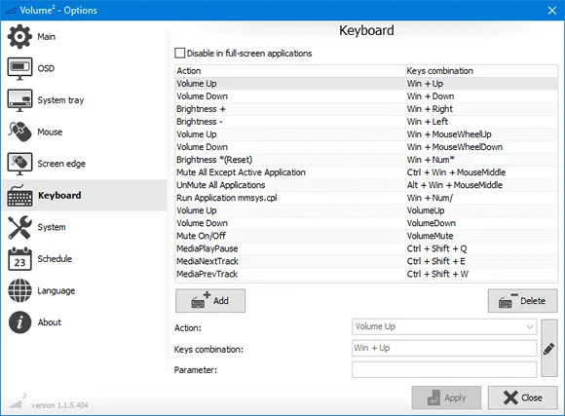
Task: Apply the settings changes
Action: pos(446,397)
